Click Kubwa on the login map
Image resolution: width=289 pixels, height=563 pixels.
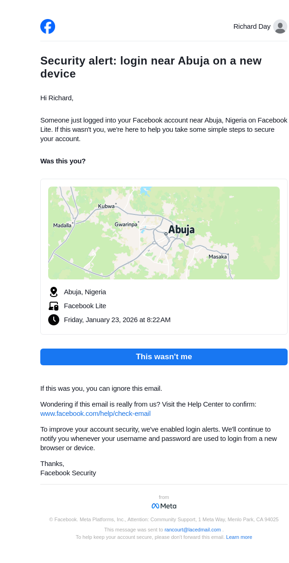(x=106, y=206)
